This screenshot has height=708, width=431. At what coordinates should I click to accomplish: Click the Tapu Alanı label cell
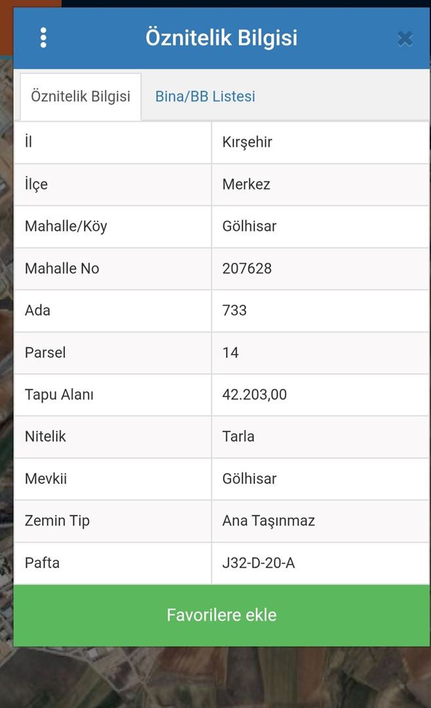[59, 395]
